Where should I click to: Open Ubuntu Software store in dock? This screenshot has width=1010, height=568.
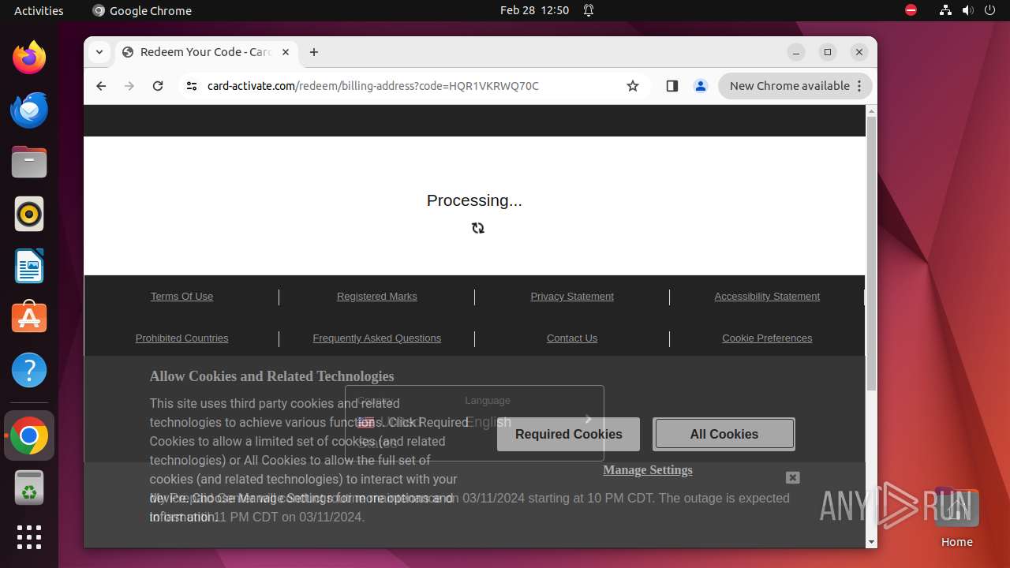[29, 318]
